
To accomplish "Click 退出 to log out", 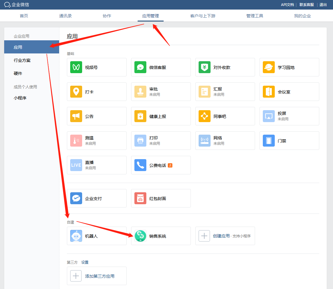I will click(323, 5).
